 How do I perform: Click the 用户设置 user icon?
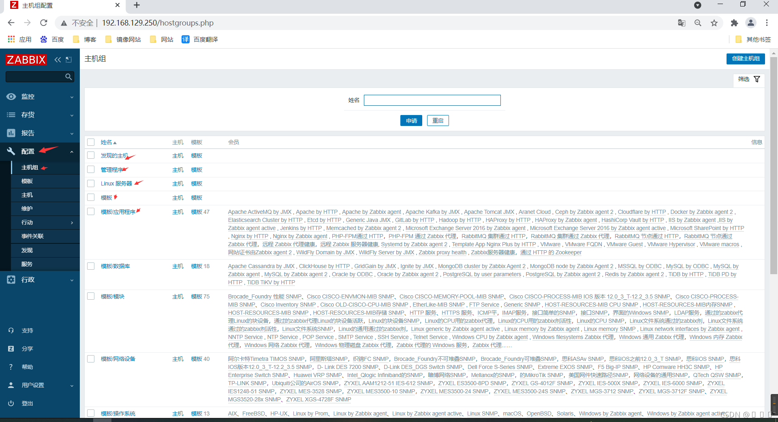click(x=11, y=385)
